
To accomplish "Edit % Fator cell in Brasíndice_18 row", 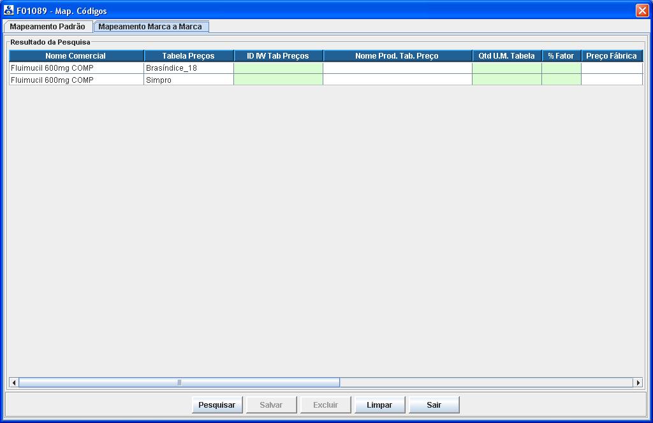I will pyautogui.click(x=561, y=68).
